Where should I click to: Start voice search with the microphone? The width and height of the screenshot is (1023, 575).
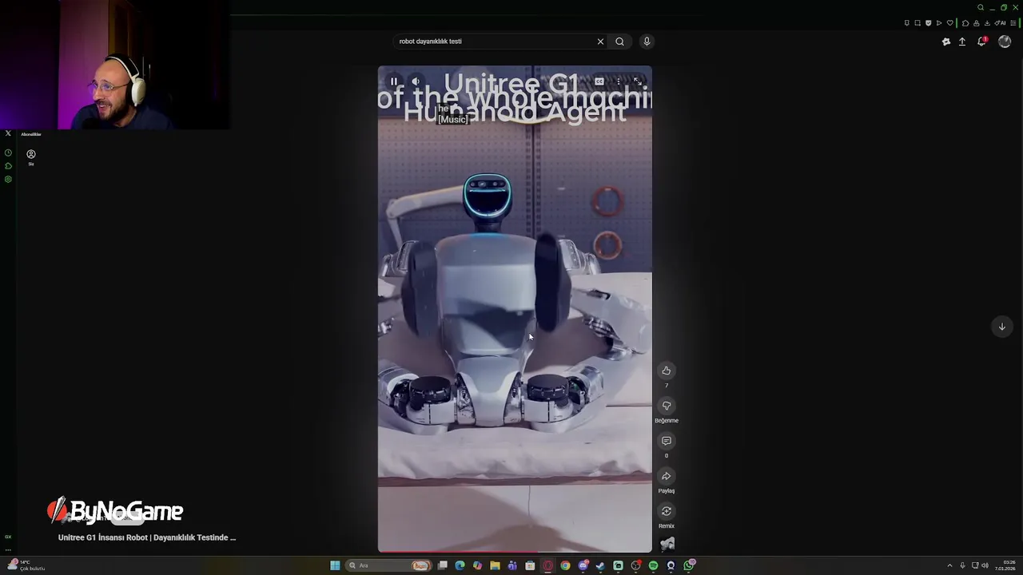tap(647, 42)
